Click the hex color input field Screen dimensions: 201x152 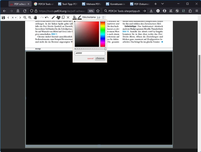[90, 53]
